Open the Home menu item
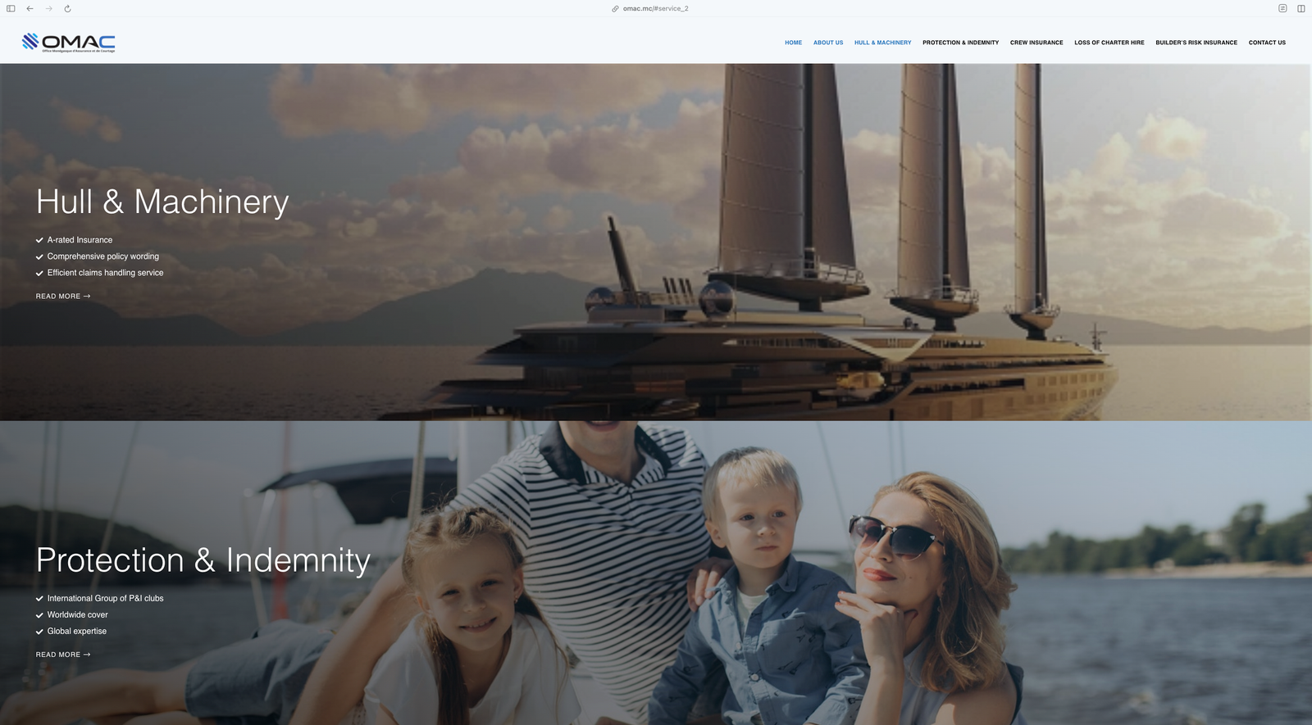 pos(793,43)
